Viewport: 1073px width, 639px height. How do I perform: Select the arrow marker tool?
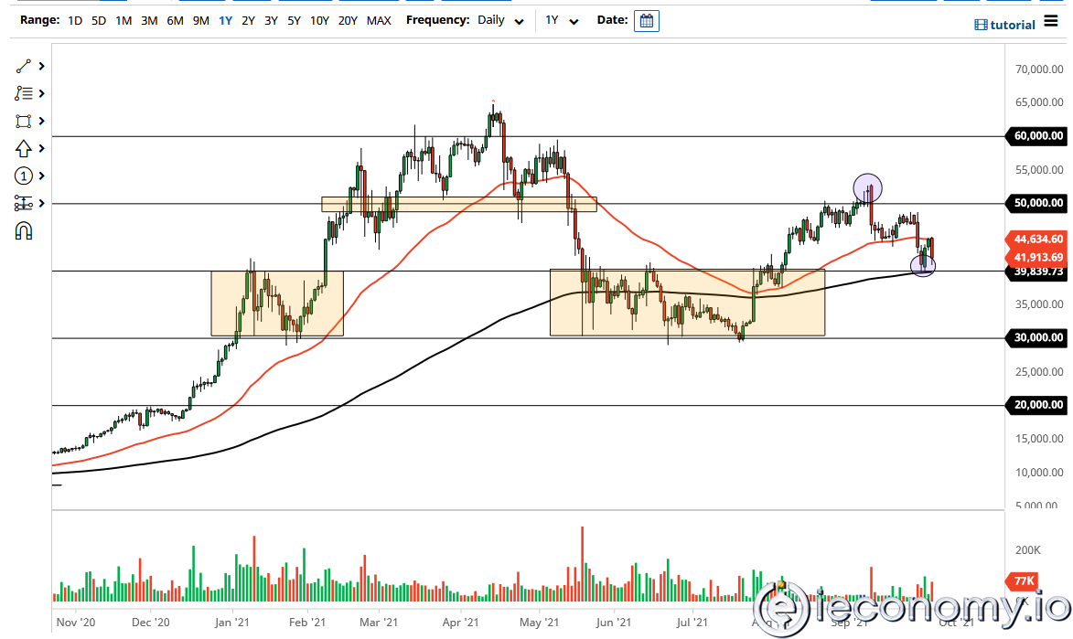pyautogui.click(x=23, y=148)
